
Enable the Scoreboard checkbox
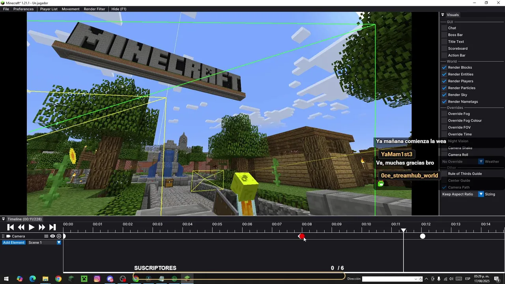[x=444, y=49]
